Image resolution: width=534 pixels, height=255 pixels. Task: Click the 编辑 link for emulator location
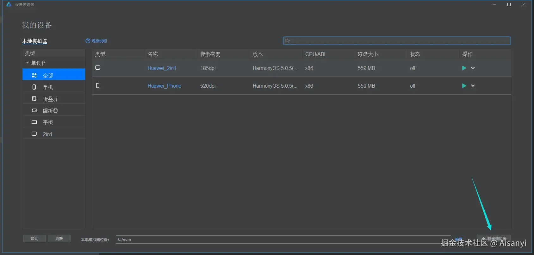(459, 239)
